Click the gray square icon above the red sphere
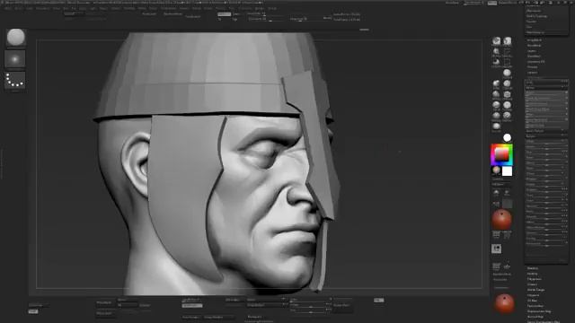This screenshot has width=575, height=323. click(x=507, y=204)
